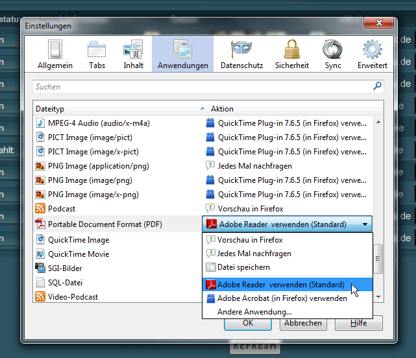Screen dimensions: 416x358
Task: Click the magnifier icon in search box
Action: (x=377, y=86)
